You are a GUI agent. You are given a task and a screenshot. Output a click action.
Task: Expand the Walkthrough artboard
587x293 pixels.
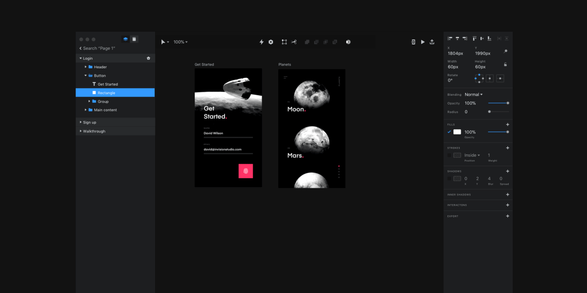tap(81, 131)
